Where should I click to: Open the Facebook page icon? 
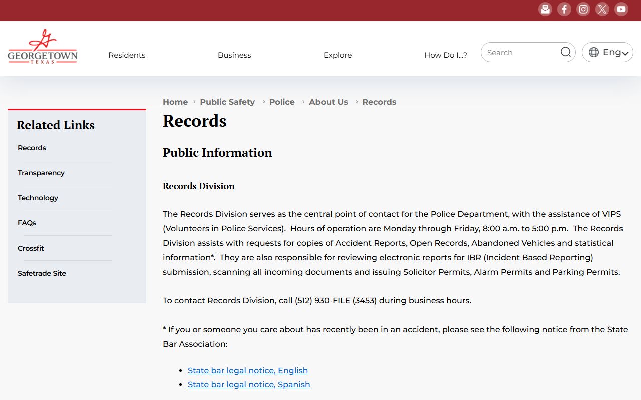click(x=564, y=9)
